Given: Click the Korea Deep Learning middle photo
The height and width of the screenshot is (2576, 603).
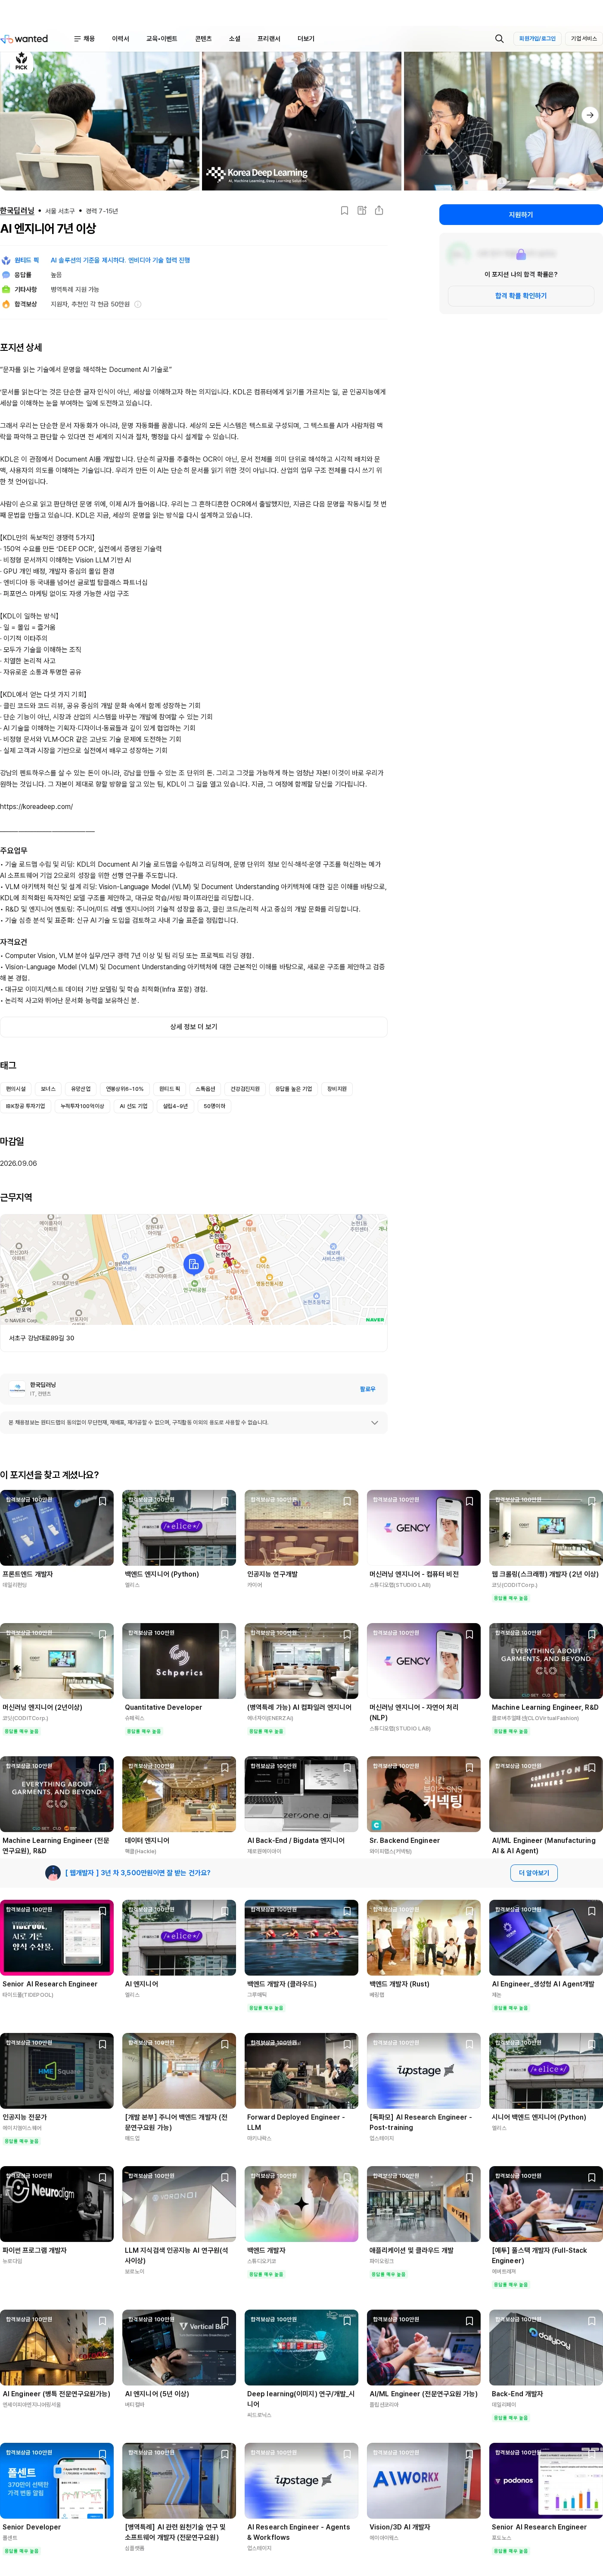Looking at the screenshot, I should pos(301,121).
